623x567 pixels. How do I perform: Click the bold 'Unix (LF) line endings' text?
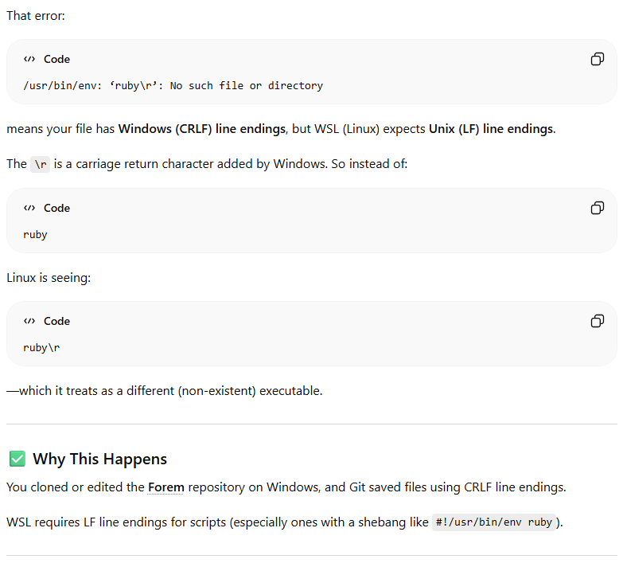491,129
